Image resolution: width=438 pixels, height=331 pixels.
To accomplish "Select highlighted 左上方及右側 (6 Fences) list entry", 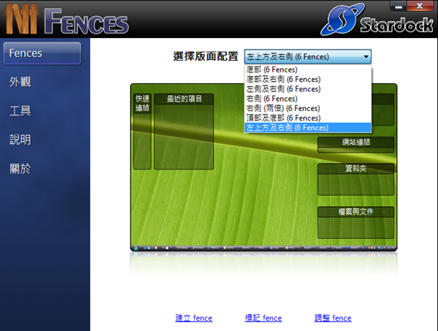I will (x=307, y=127).
